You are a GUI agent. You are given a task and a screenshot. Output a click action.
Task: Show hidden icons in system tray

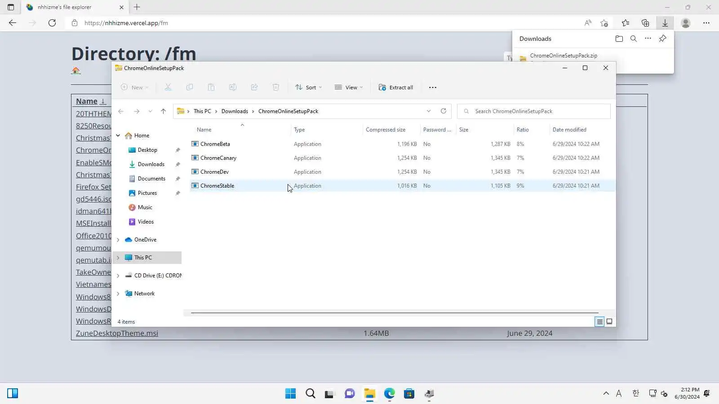[606, 394]
